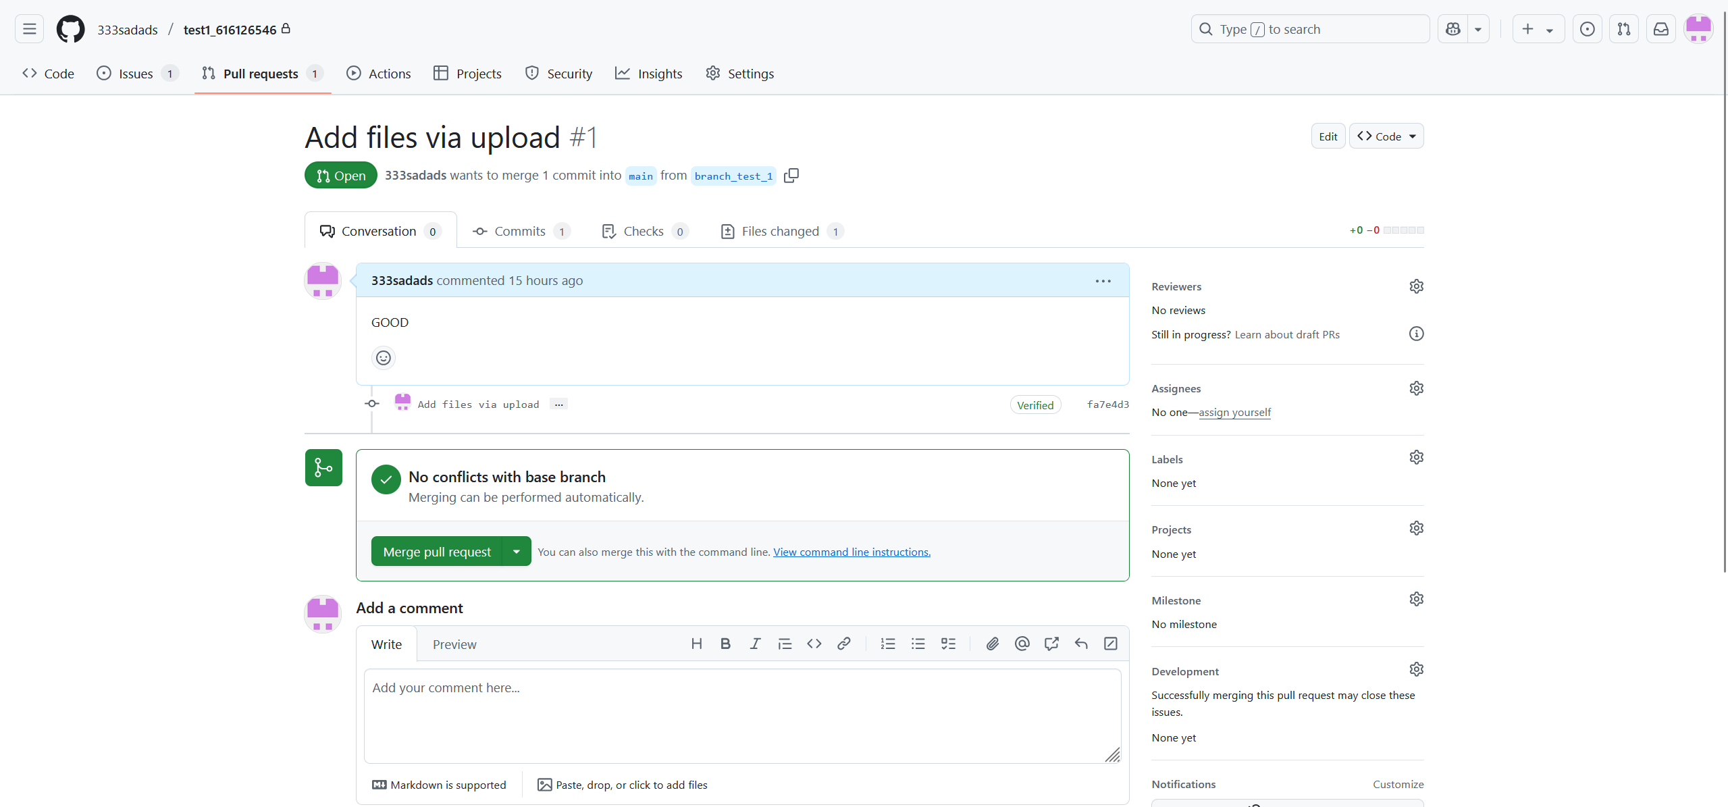The height and width of the screenshot is (807, 1728).
Task: Open the Labels gear settings
Action: click(x=1416, y=458)
